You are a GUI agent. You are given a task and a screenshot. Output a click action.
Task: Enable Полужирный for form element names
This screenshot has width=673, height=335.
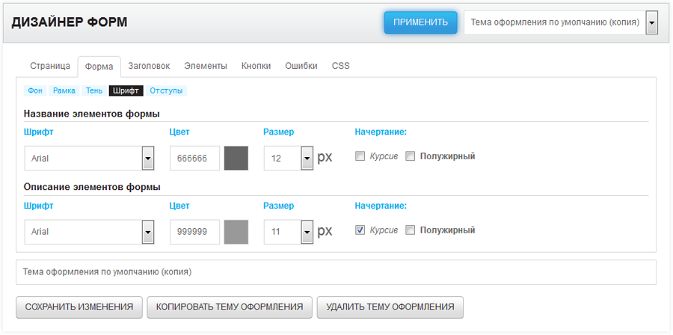point(410,156)
